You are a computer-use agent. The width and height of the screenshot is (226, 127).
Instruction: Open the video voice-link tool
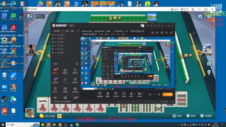[x=55, y=80]
